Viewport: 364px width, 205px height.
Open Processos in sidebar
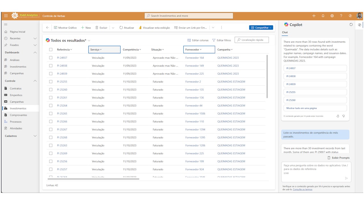pos(16,122)
